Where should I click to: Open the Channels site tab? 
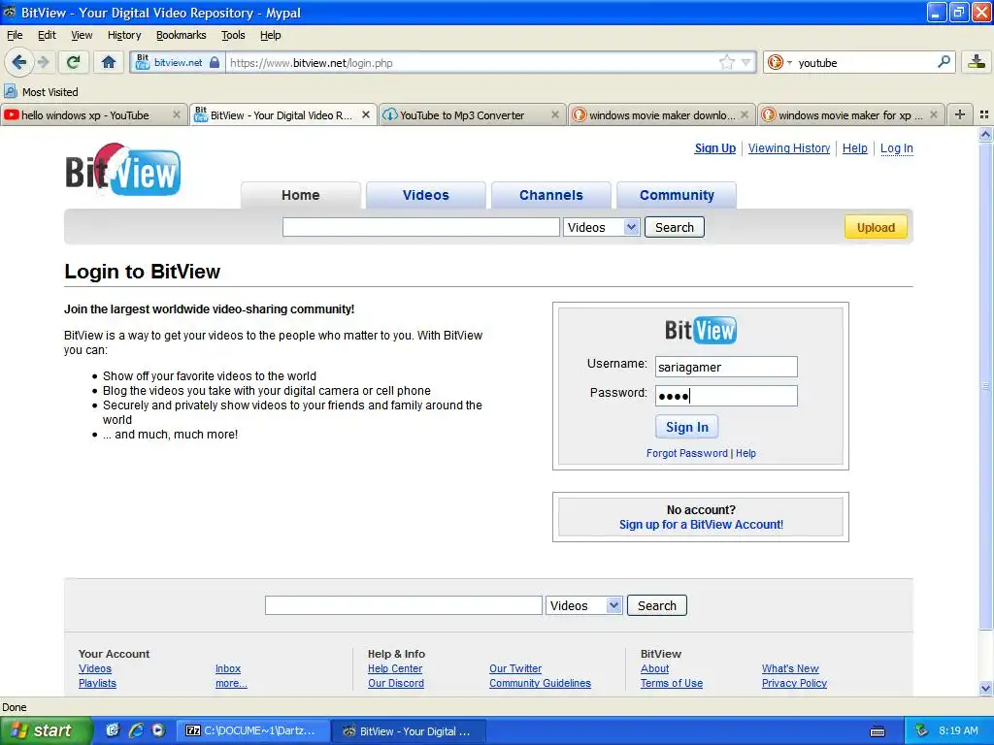551,195
